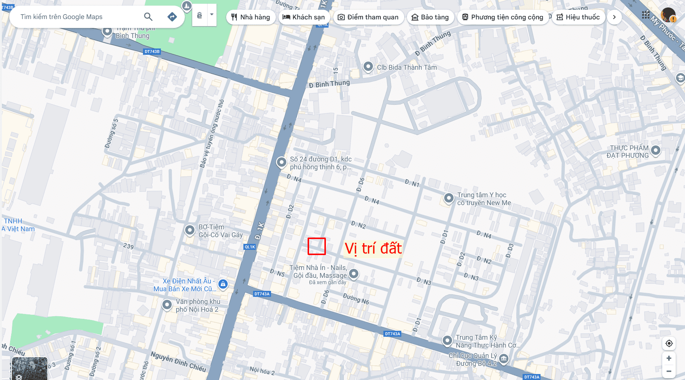Open the Google account profile picture
Image resolution: width=685 pixels, height=380 pixels.
pyautogui.click(x=667, y=15)
